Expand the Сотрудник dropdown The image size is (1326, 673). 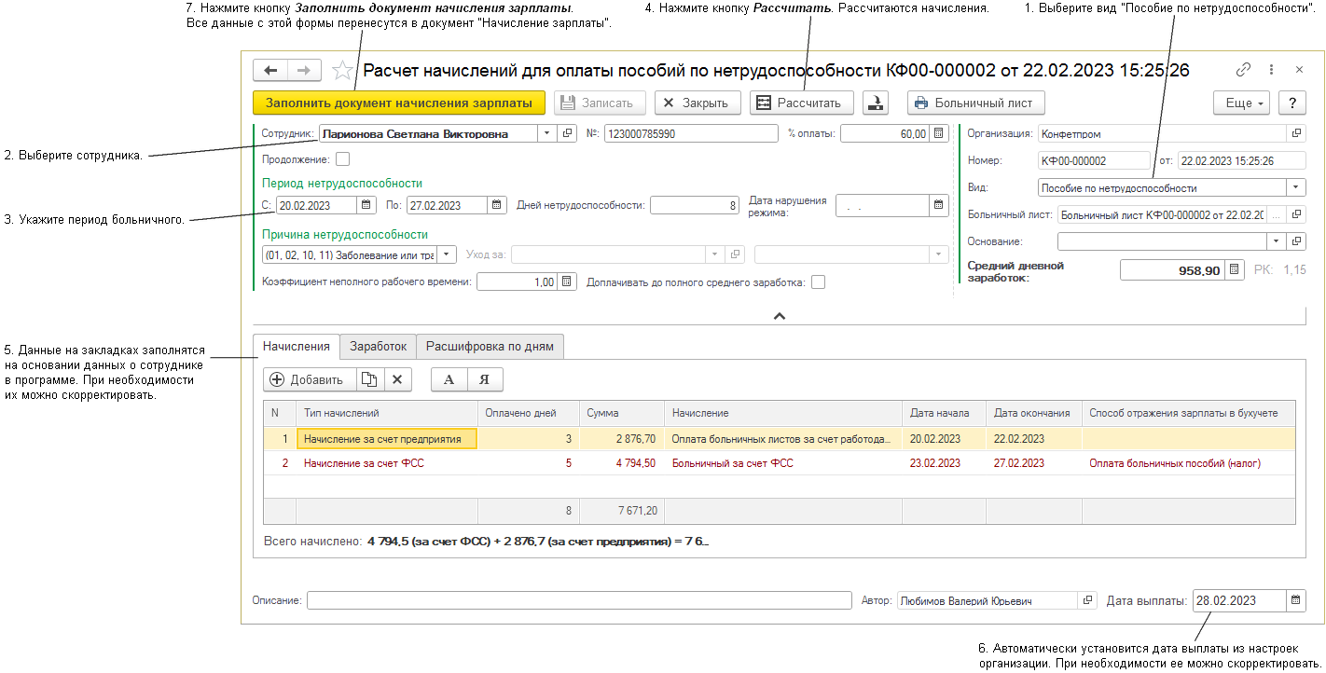[546, 133]
